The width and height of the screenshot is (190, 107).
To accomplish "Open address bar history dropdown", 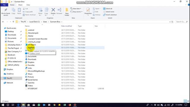I will (170, 22).
